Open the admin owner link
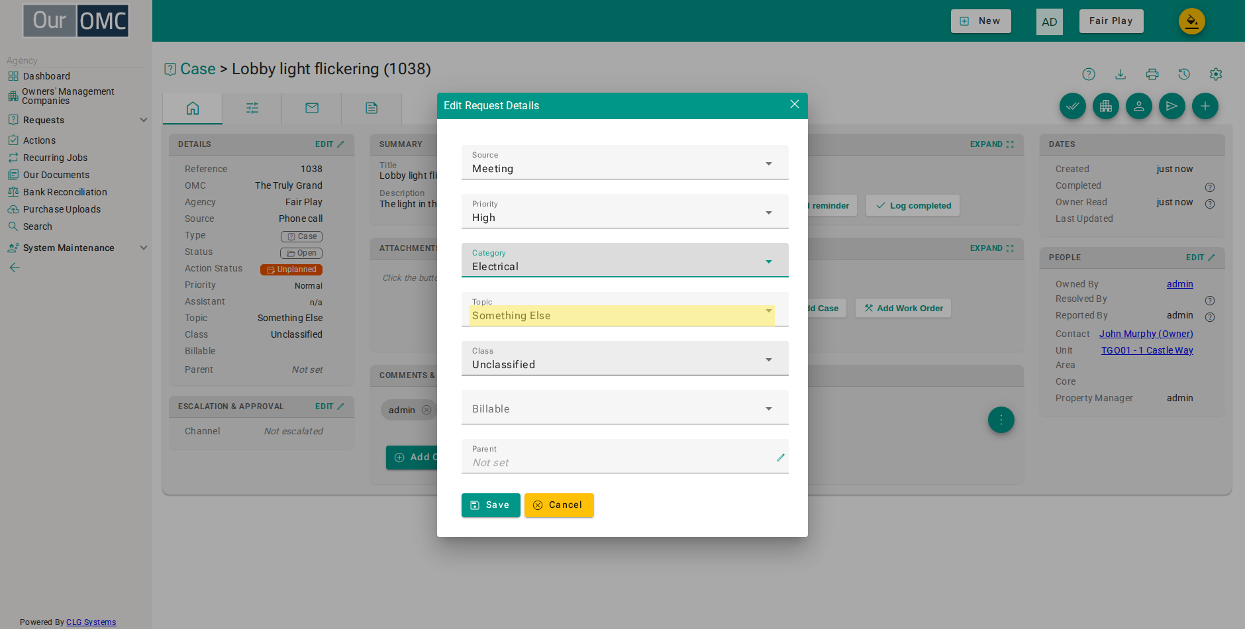The height and width of the screenshot is (629, 1245). pos(1180,284)
